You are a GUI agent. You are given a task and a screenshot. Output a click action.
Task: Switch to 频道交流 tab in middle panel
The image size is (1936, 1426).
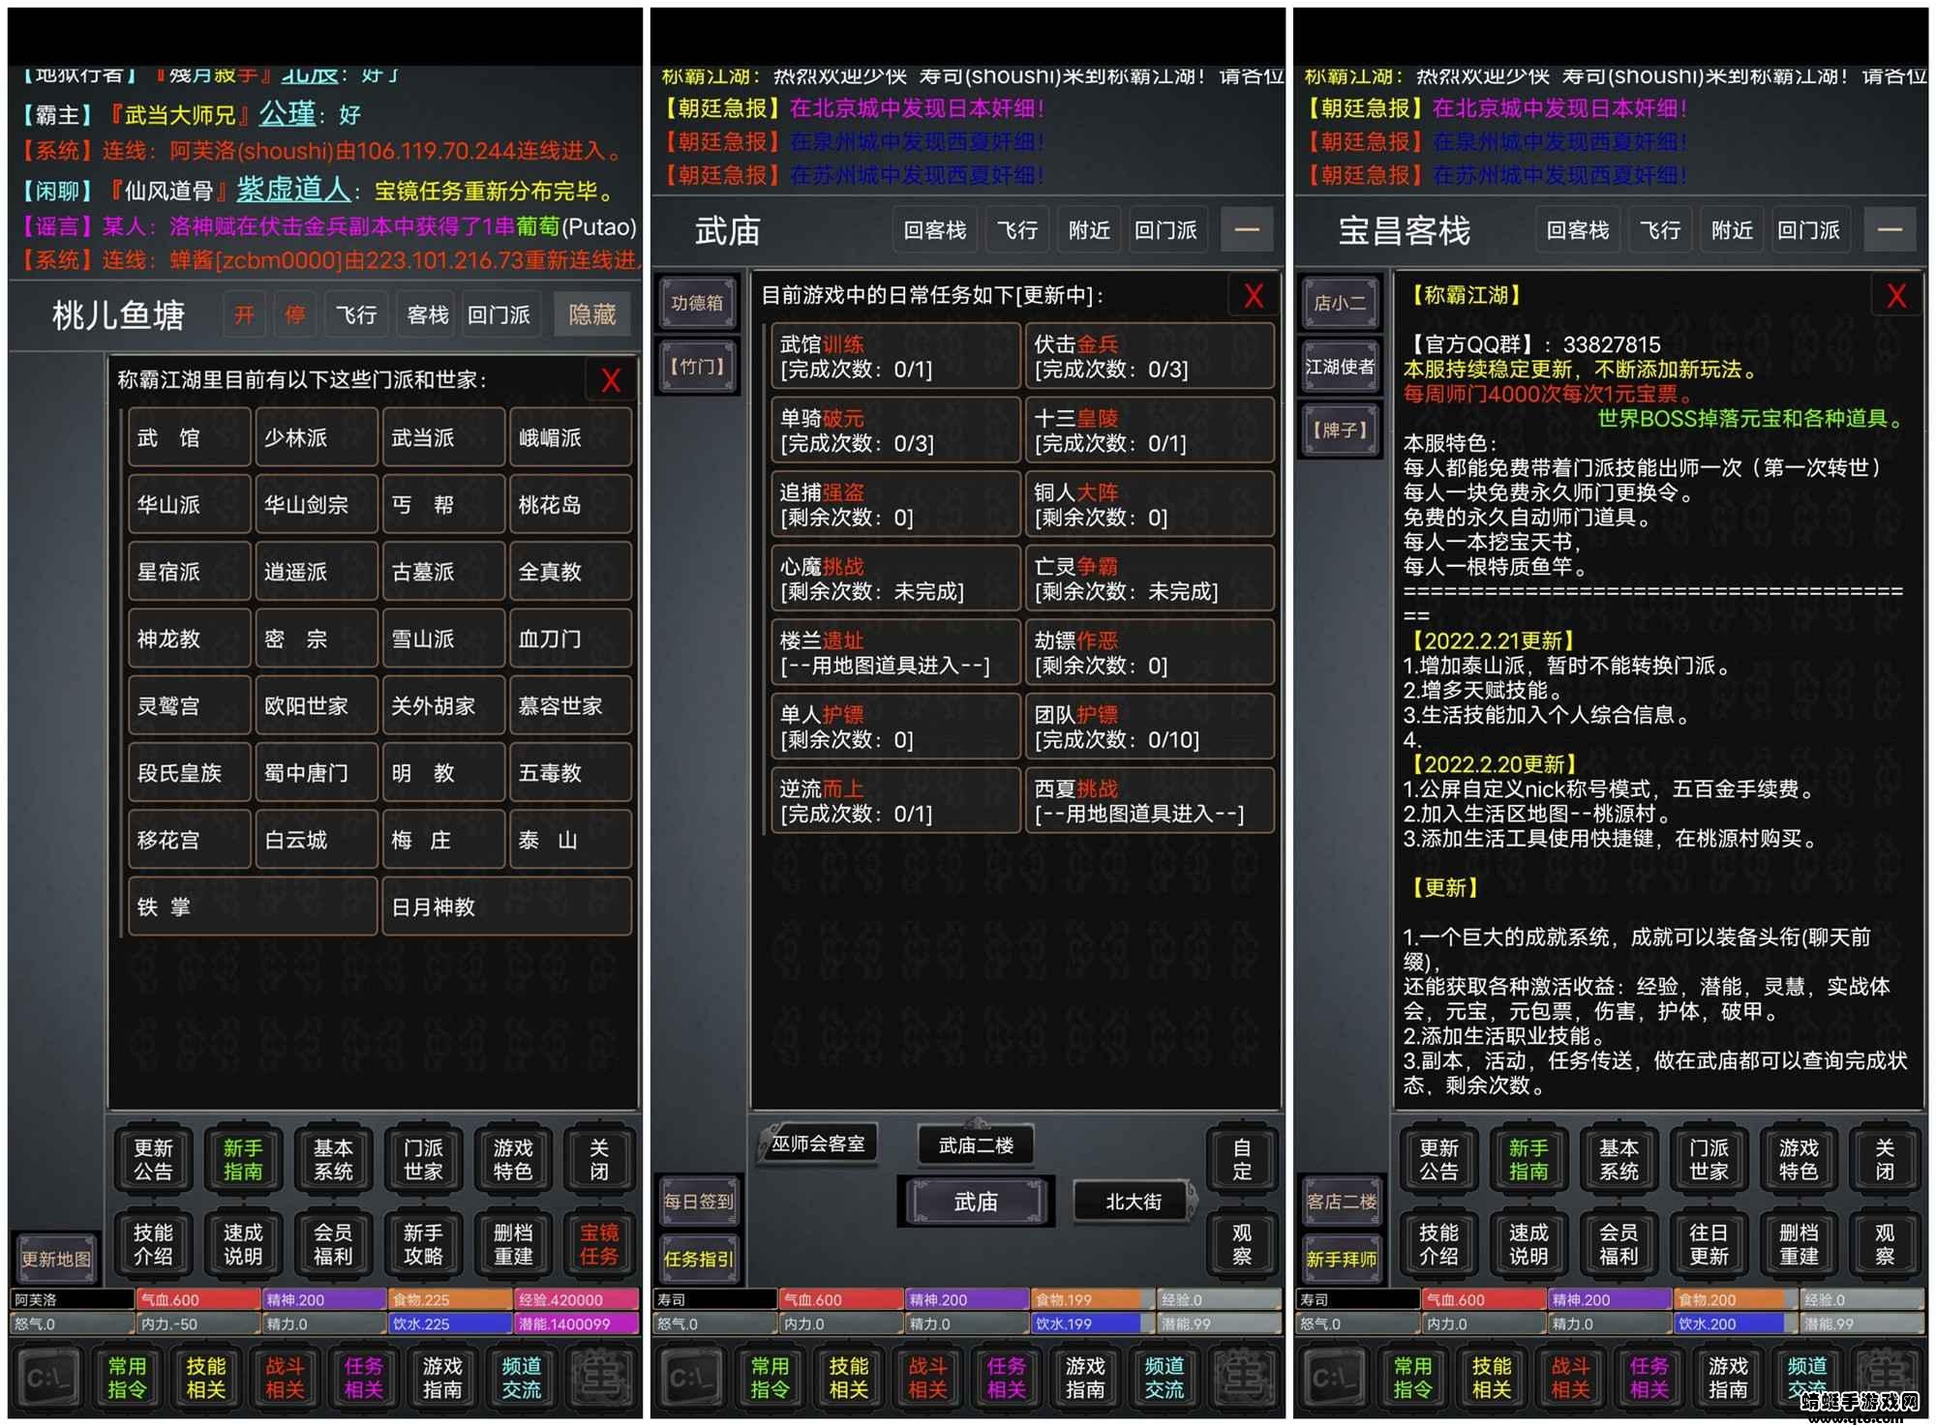(x=1164, y=1378)
